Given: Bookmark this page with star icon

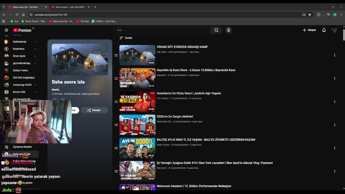Looking at the screenshot, I should pos(310,15).
